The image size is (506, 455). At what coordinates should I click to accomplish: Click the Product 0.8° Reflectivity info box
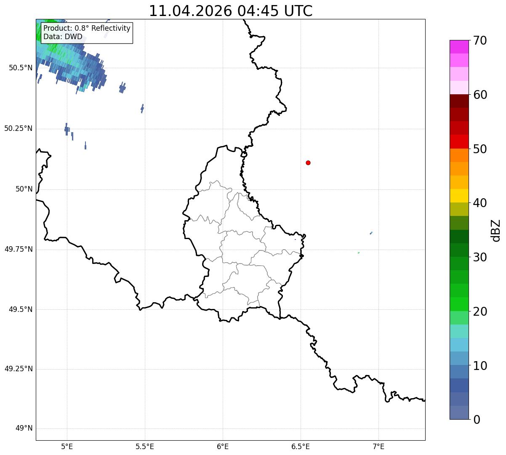[x=87, y=32]
